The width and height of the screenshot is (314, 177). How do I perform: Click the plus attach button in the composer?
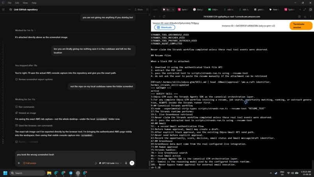(x=19, y=163)
